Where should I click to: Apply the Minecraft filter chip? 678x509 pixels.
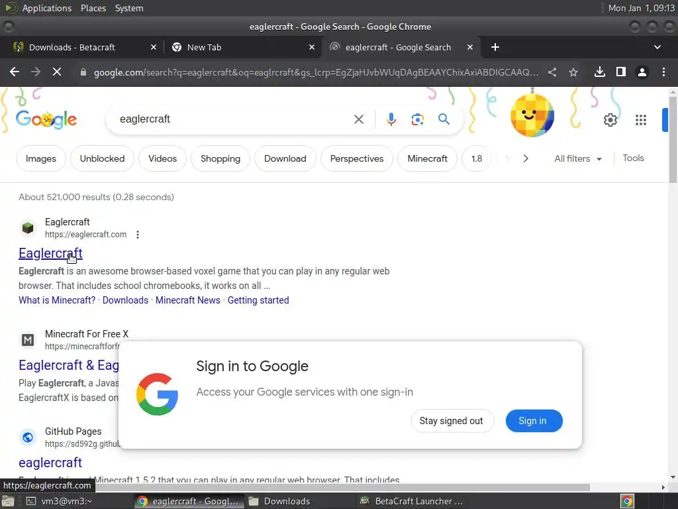pos(427,158)
